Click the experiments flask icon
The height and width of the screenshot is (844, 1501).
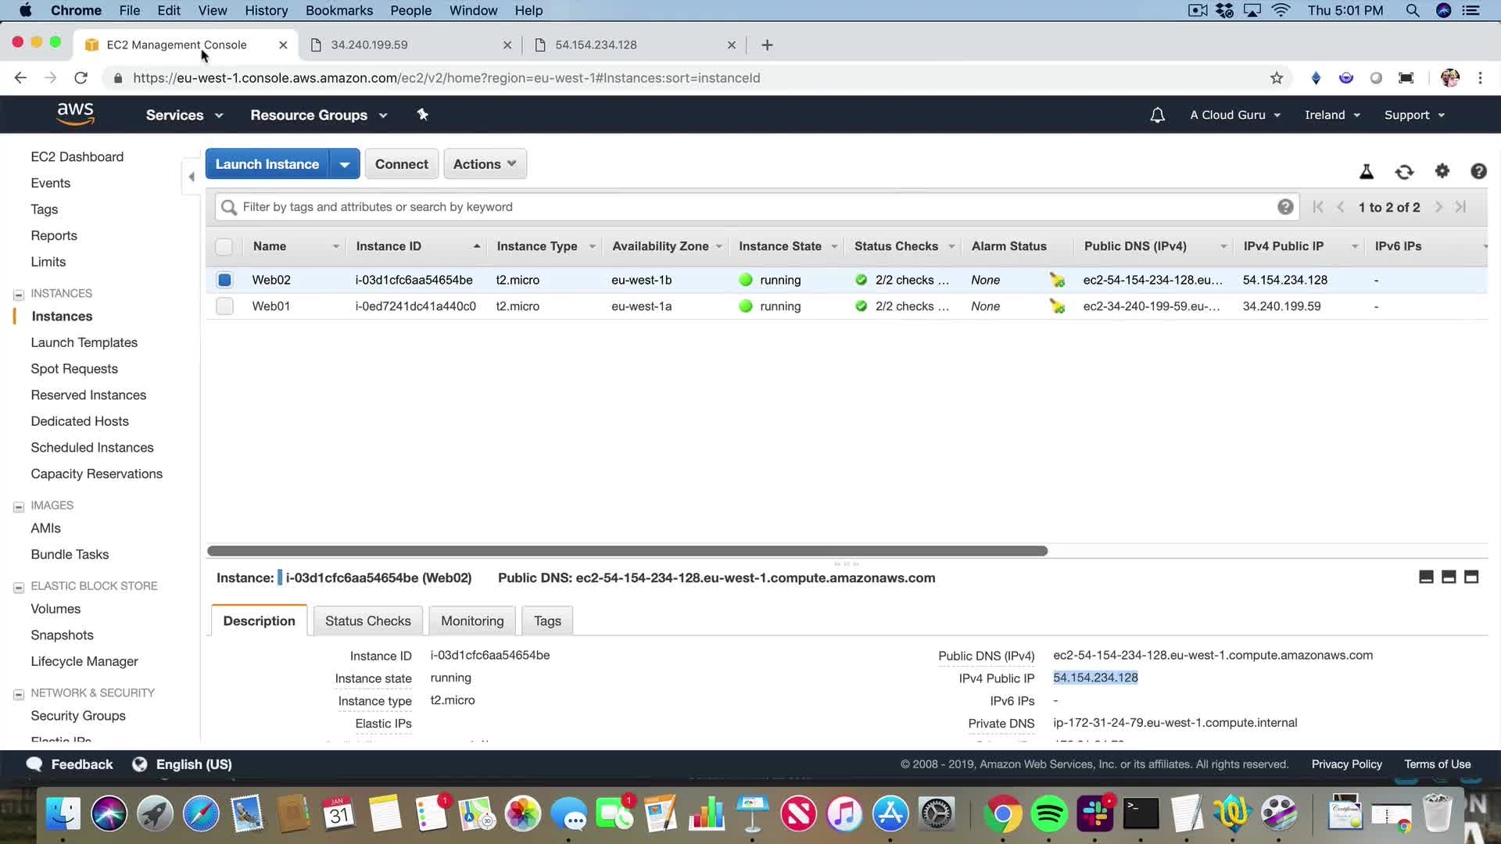(x=1367, y=172)
